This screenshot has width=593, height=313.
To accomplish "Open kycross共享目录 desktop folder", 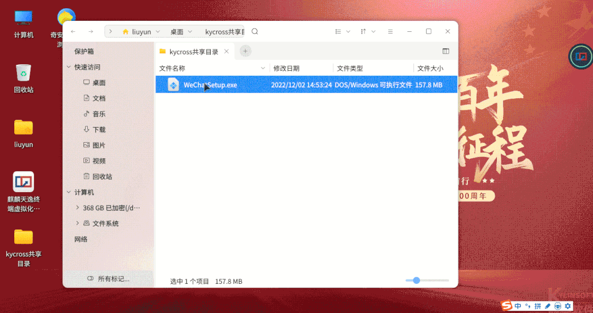I will pyautogui.click(x=24, y=248).
